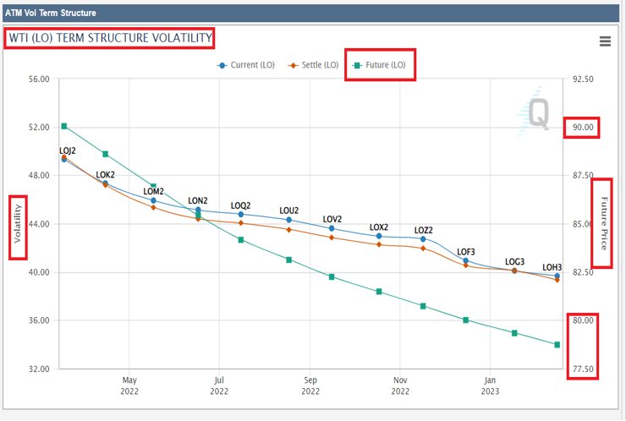Click the LOK2 data point label
Viewport: 626px width, 421px height.
pos(105,175)
